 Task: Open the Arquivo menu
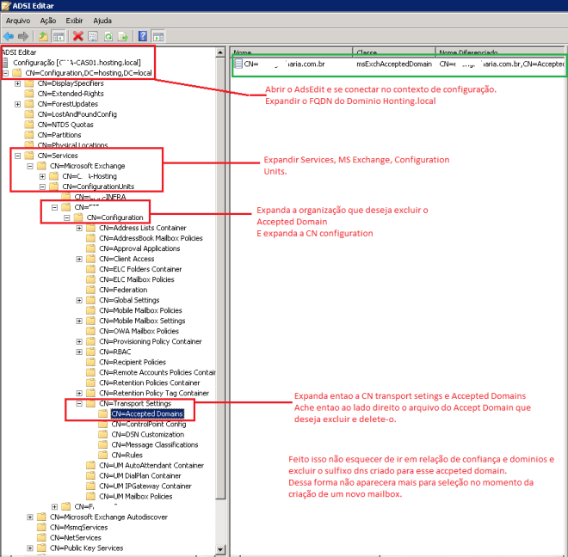[17, 20]
